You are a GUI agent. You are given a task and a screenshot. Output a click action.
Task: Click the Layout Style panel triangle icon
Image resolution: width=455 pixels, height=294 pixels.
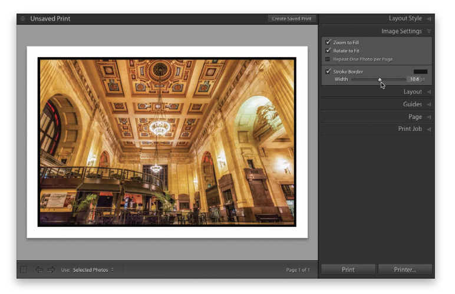(428, 19)
